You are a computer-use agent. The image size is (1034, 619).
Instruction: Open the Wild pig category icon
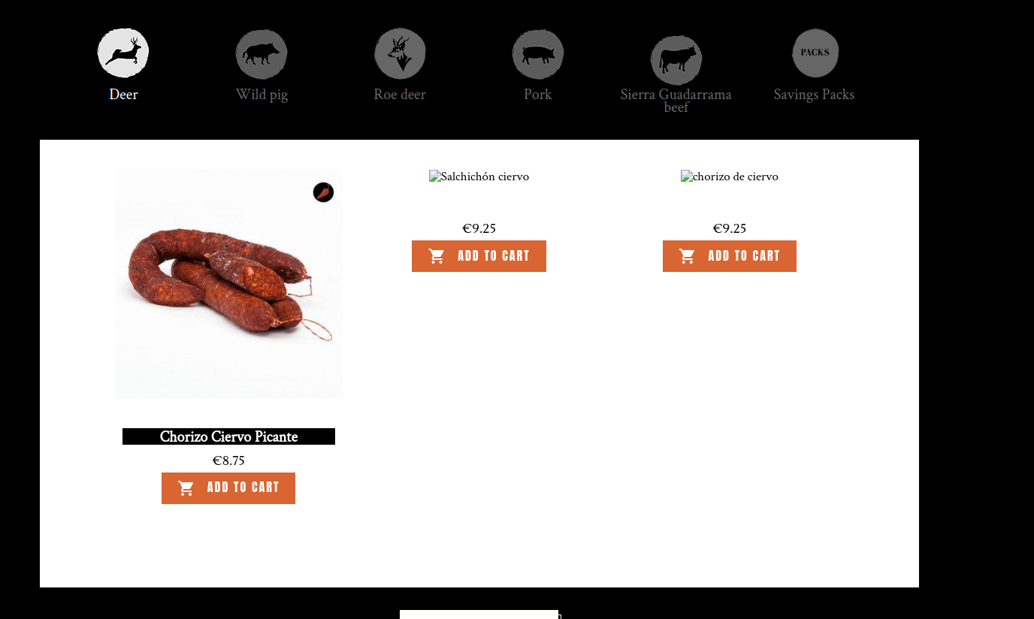pyautogui.click(x=262, y=54)
